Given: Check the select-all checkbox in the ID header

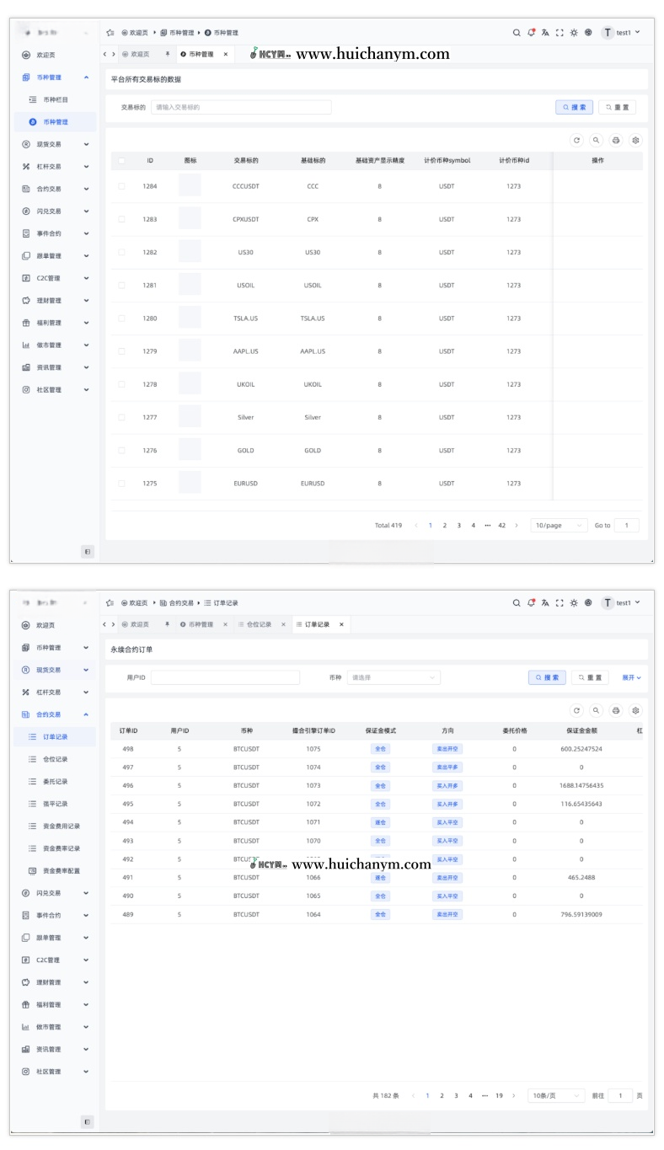Looking at the screenshot, I should pos(121,160).
